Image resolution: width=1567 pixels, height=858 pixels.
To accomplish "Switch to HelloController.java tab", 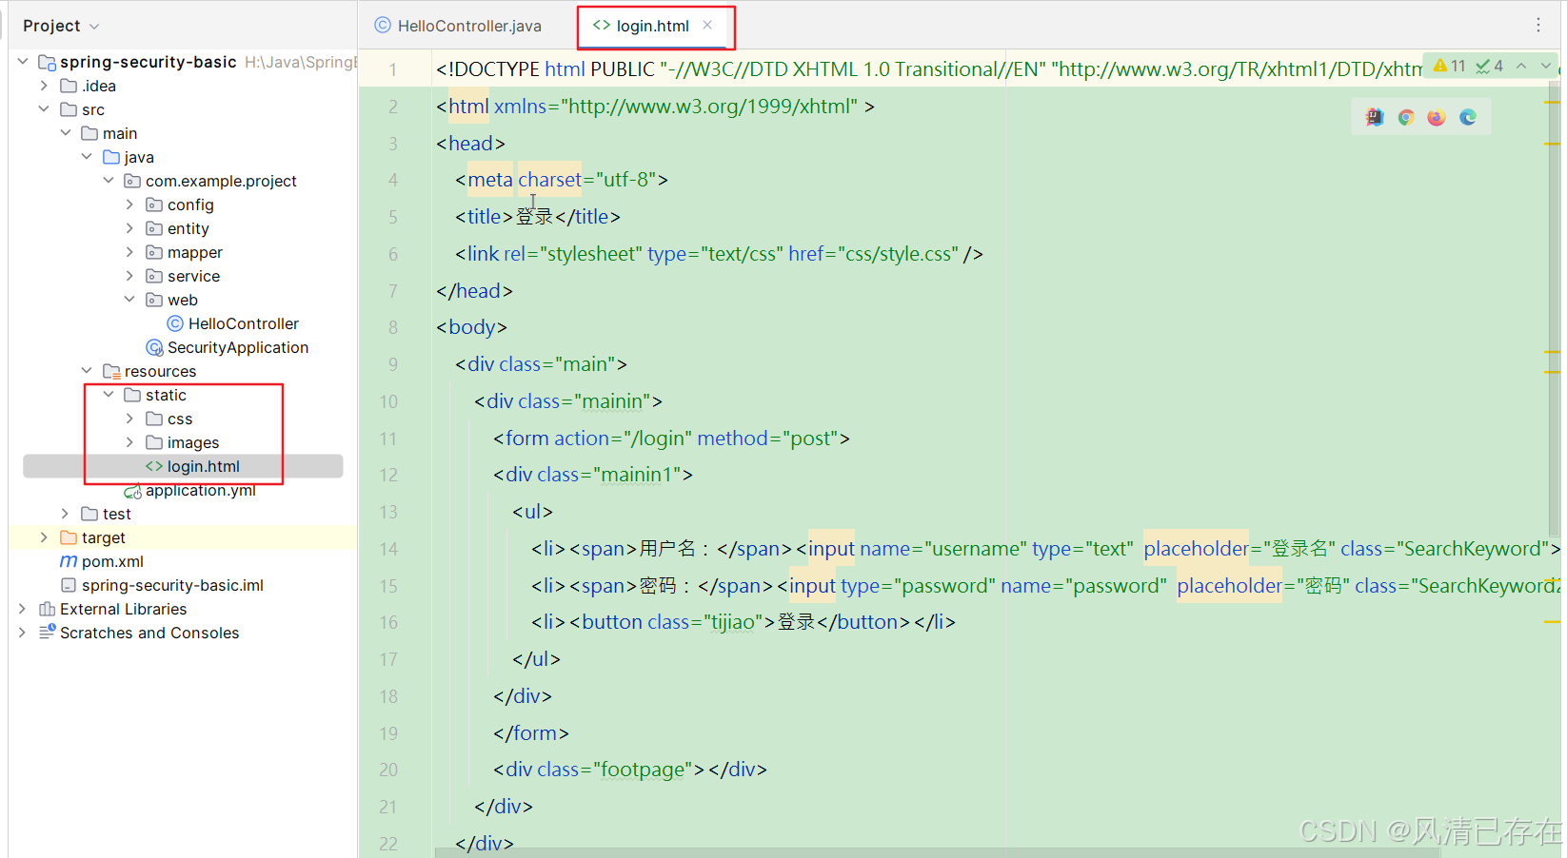I will [458, 26].
